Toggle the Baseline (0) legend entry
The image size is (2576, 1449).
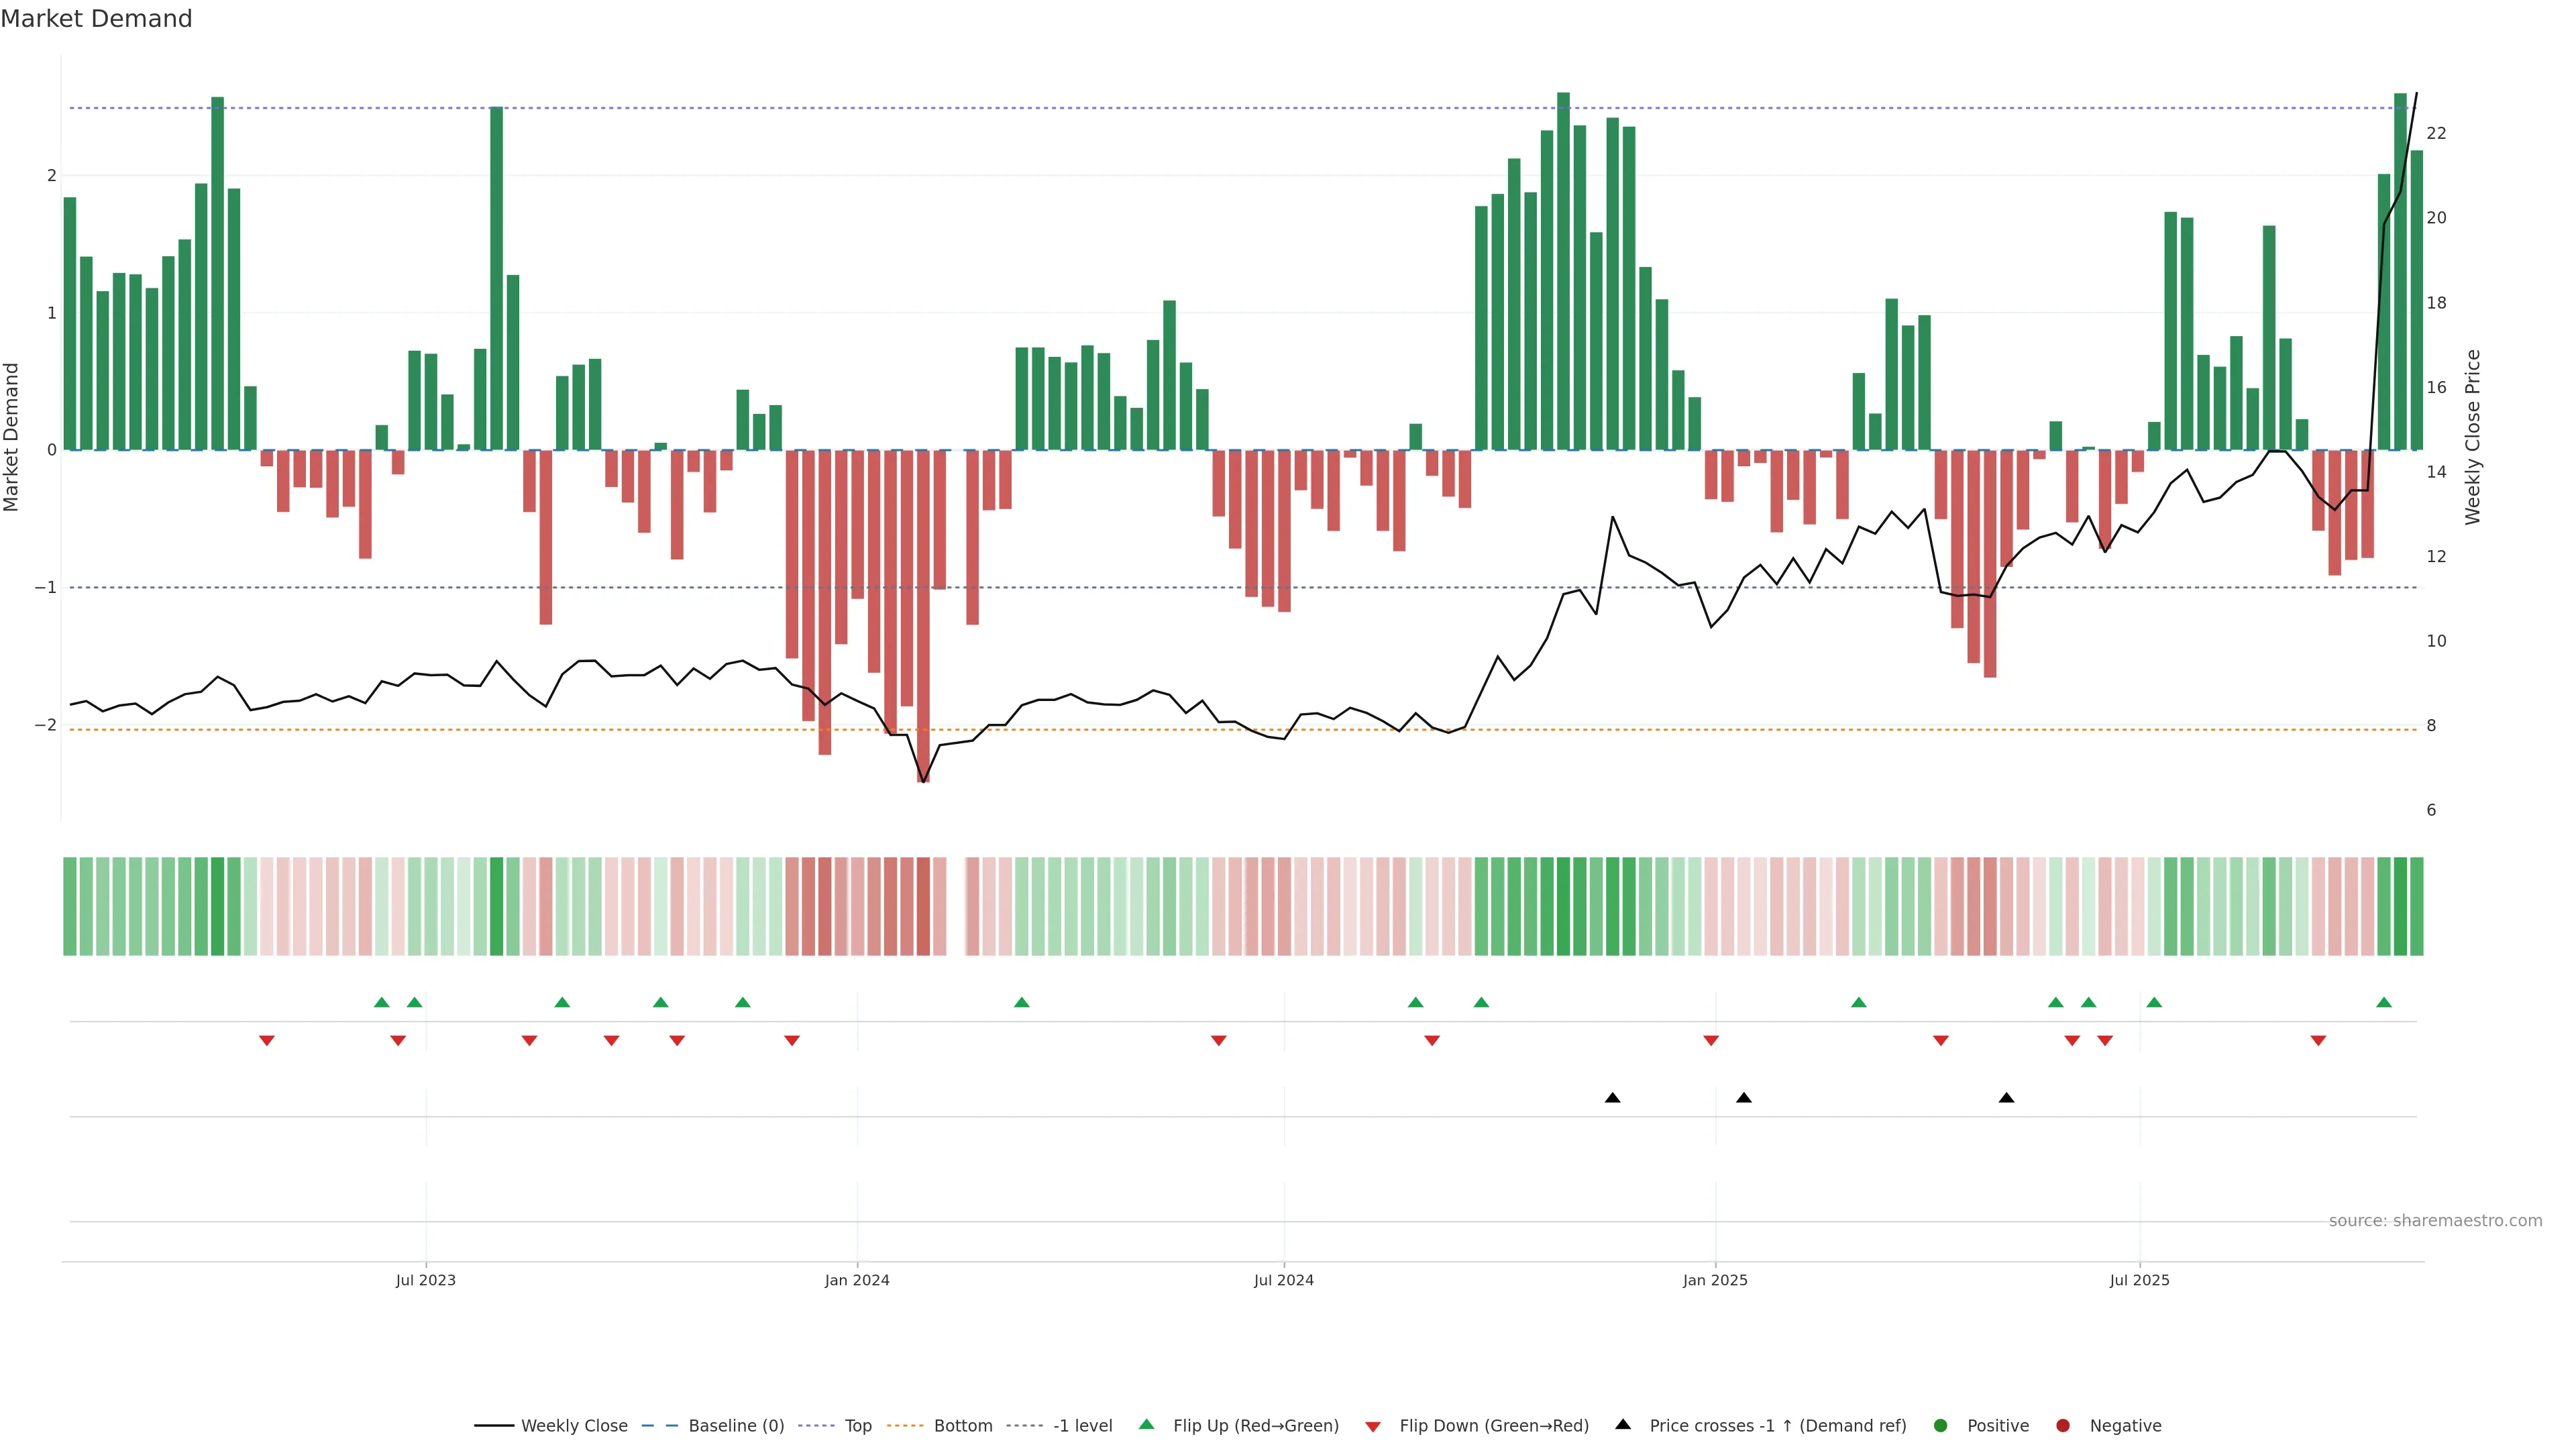[735, 1425]
